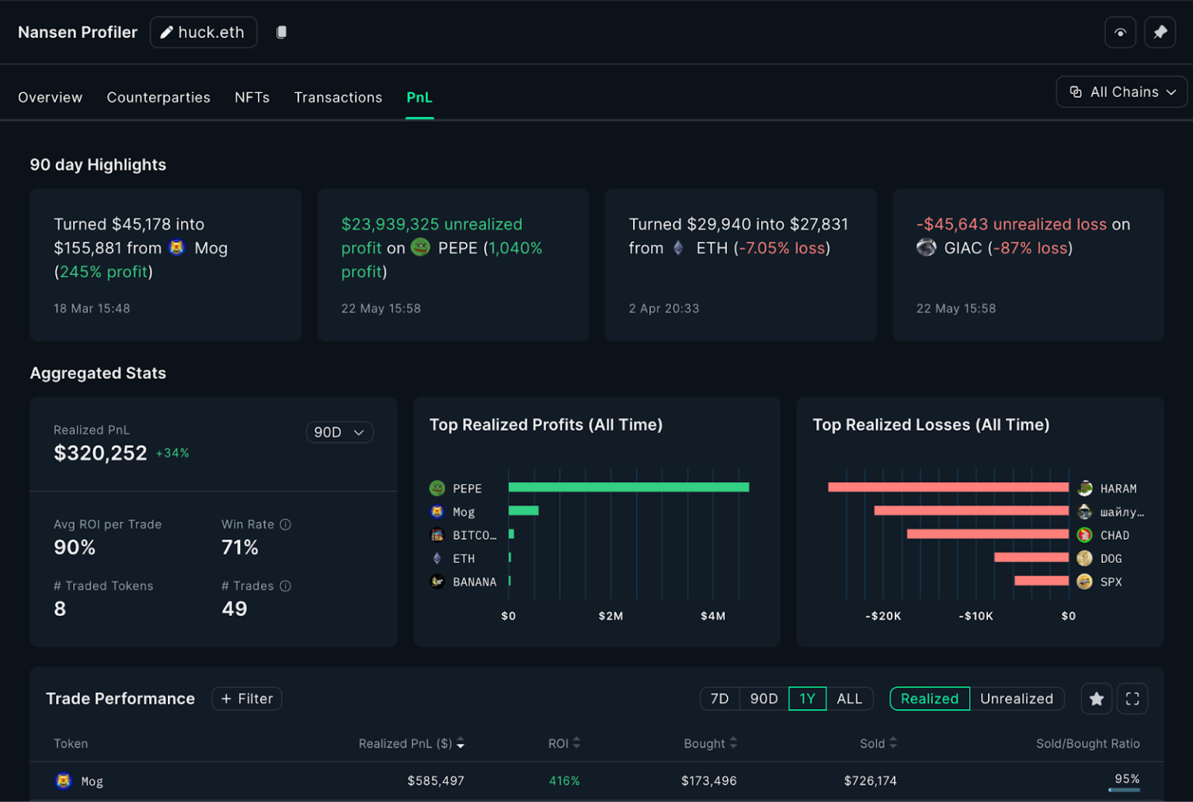Select the PnL tab
1193x802 pixels.
pyautogui.click(x=419, y=97)
